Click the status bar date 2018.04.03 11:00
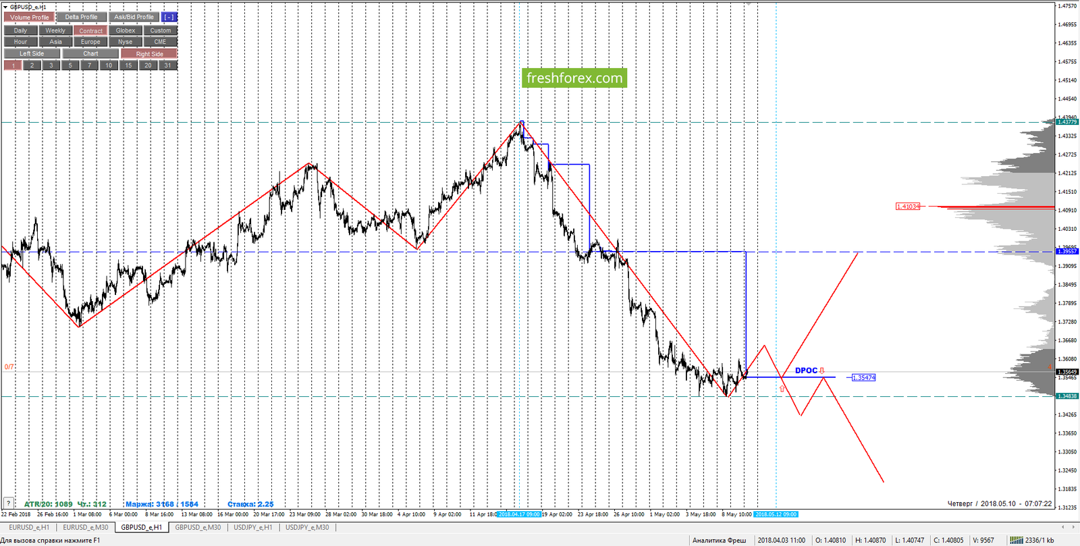 (x=781, y=540)
